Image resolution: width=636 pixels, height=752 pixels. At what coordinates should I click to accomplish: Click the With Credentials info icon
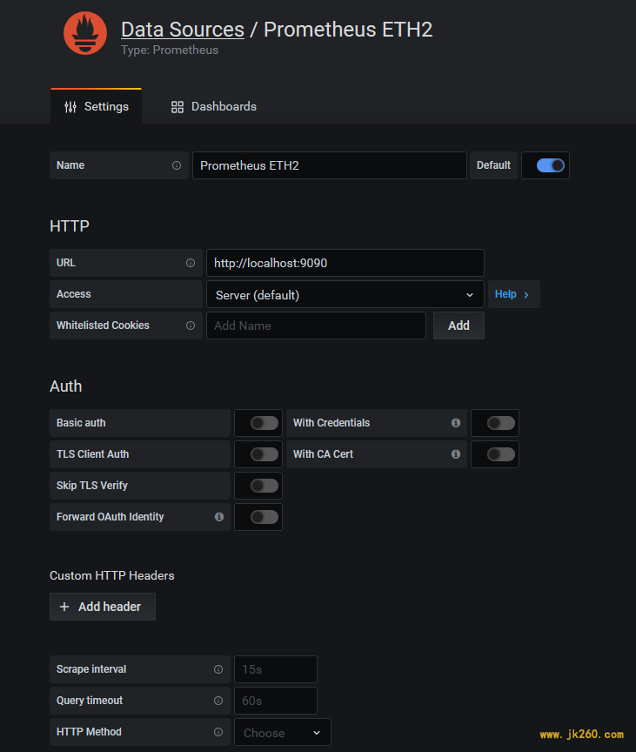(x=456, y=422)
